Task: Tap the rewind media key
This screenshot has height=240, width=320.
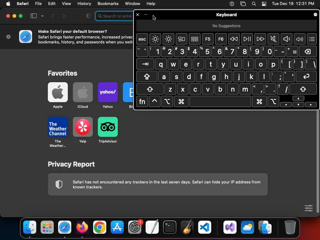Action: pos(234,39)
